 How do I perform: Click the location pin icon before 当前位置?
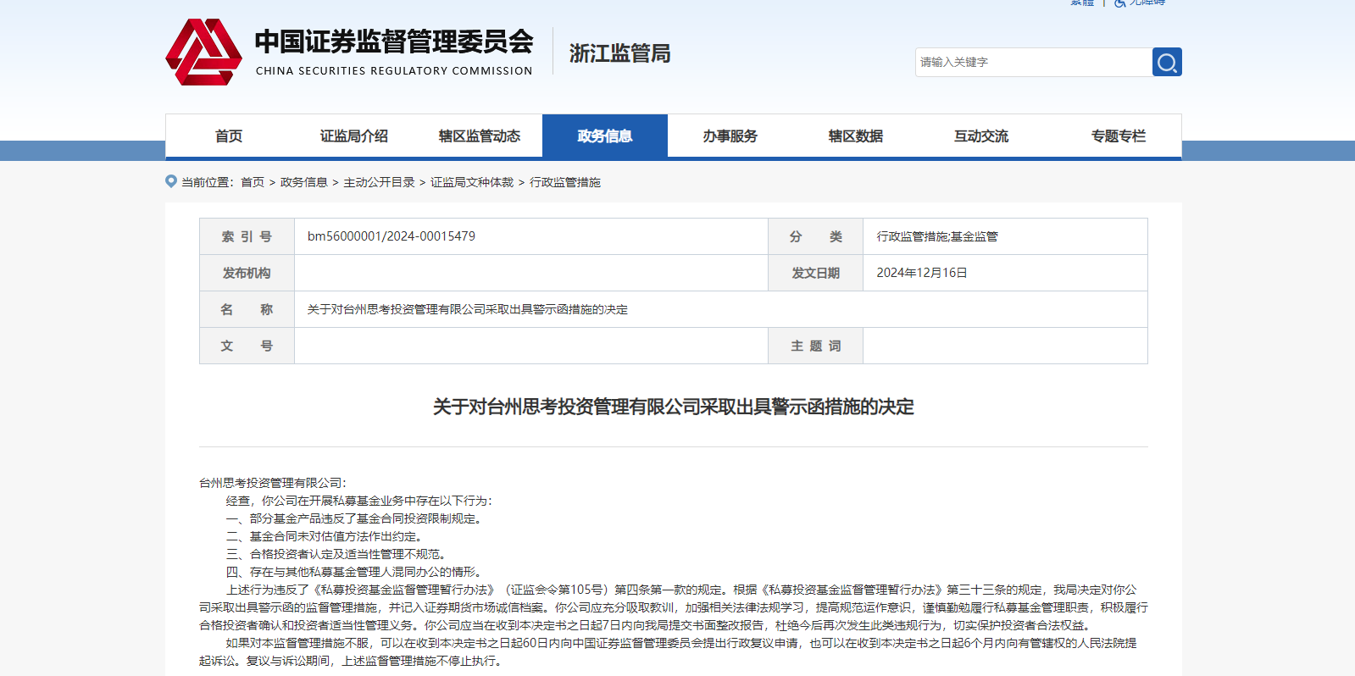pyautogui.click(x=171, y=181)
